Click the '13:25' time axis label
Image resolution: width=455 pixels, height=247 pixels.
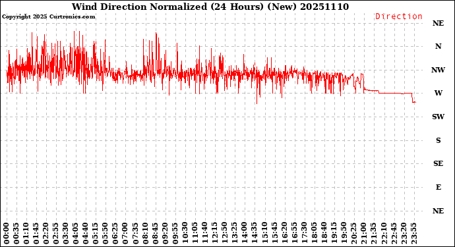coord(234,233)
